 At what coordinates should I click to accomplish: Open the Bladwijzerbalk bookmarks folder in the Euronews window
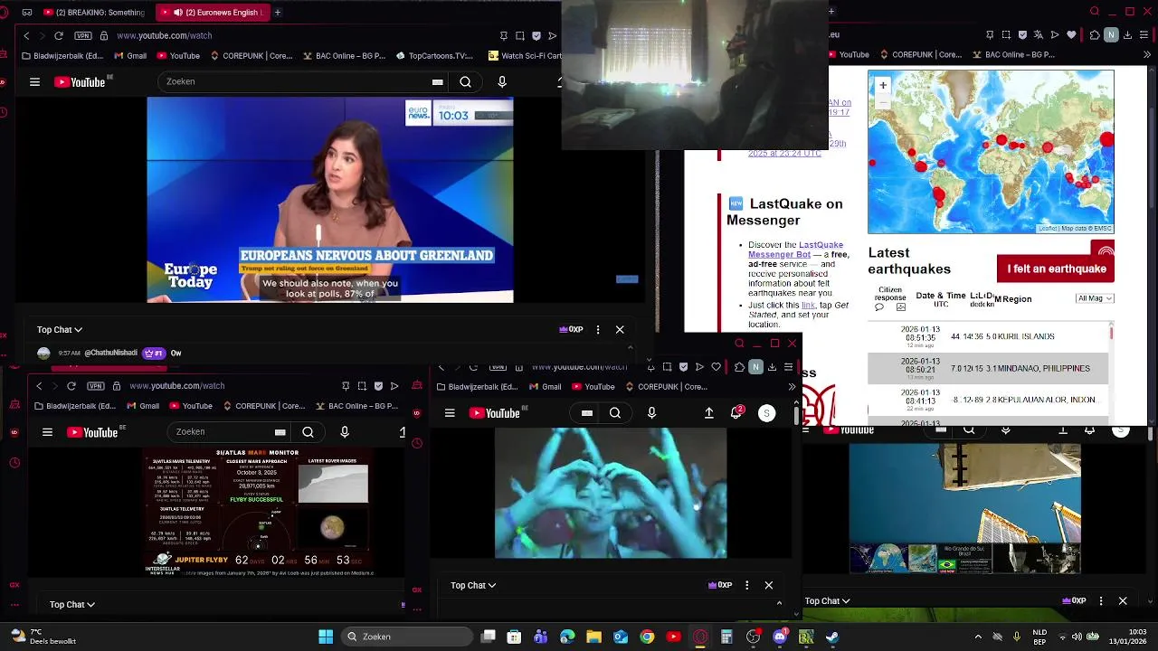(62, 55)
